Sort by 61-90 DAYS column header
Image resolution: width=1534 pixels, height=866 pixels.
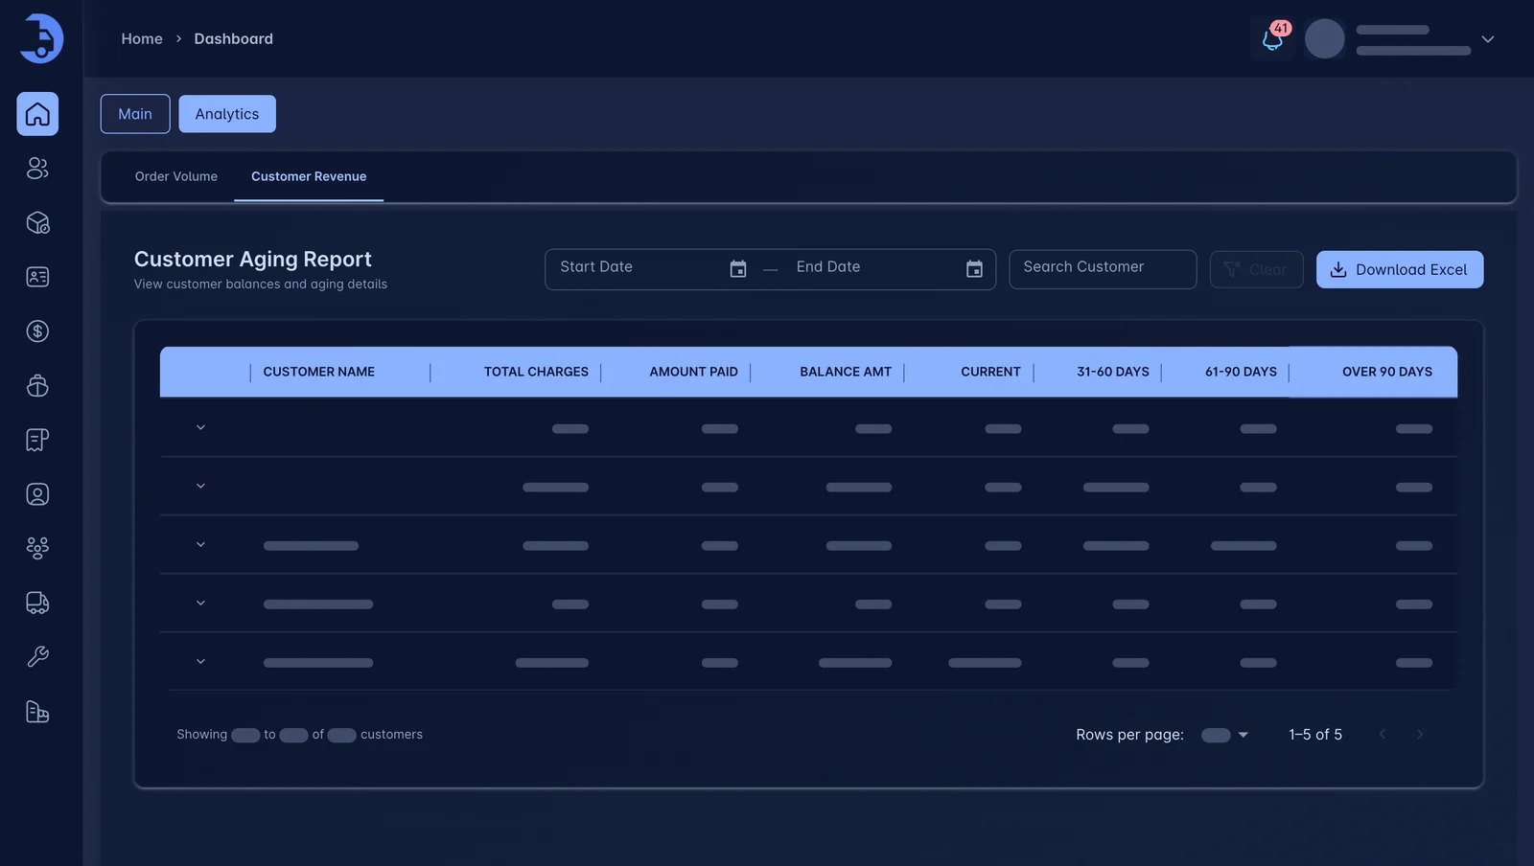(1241, 372)
